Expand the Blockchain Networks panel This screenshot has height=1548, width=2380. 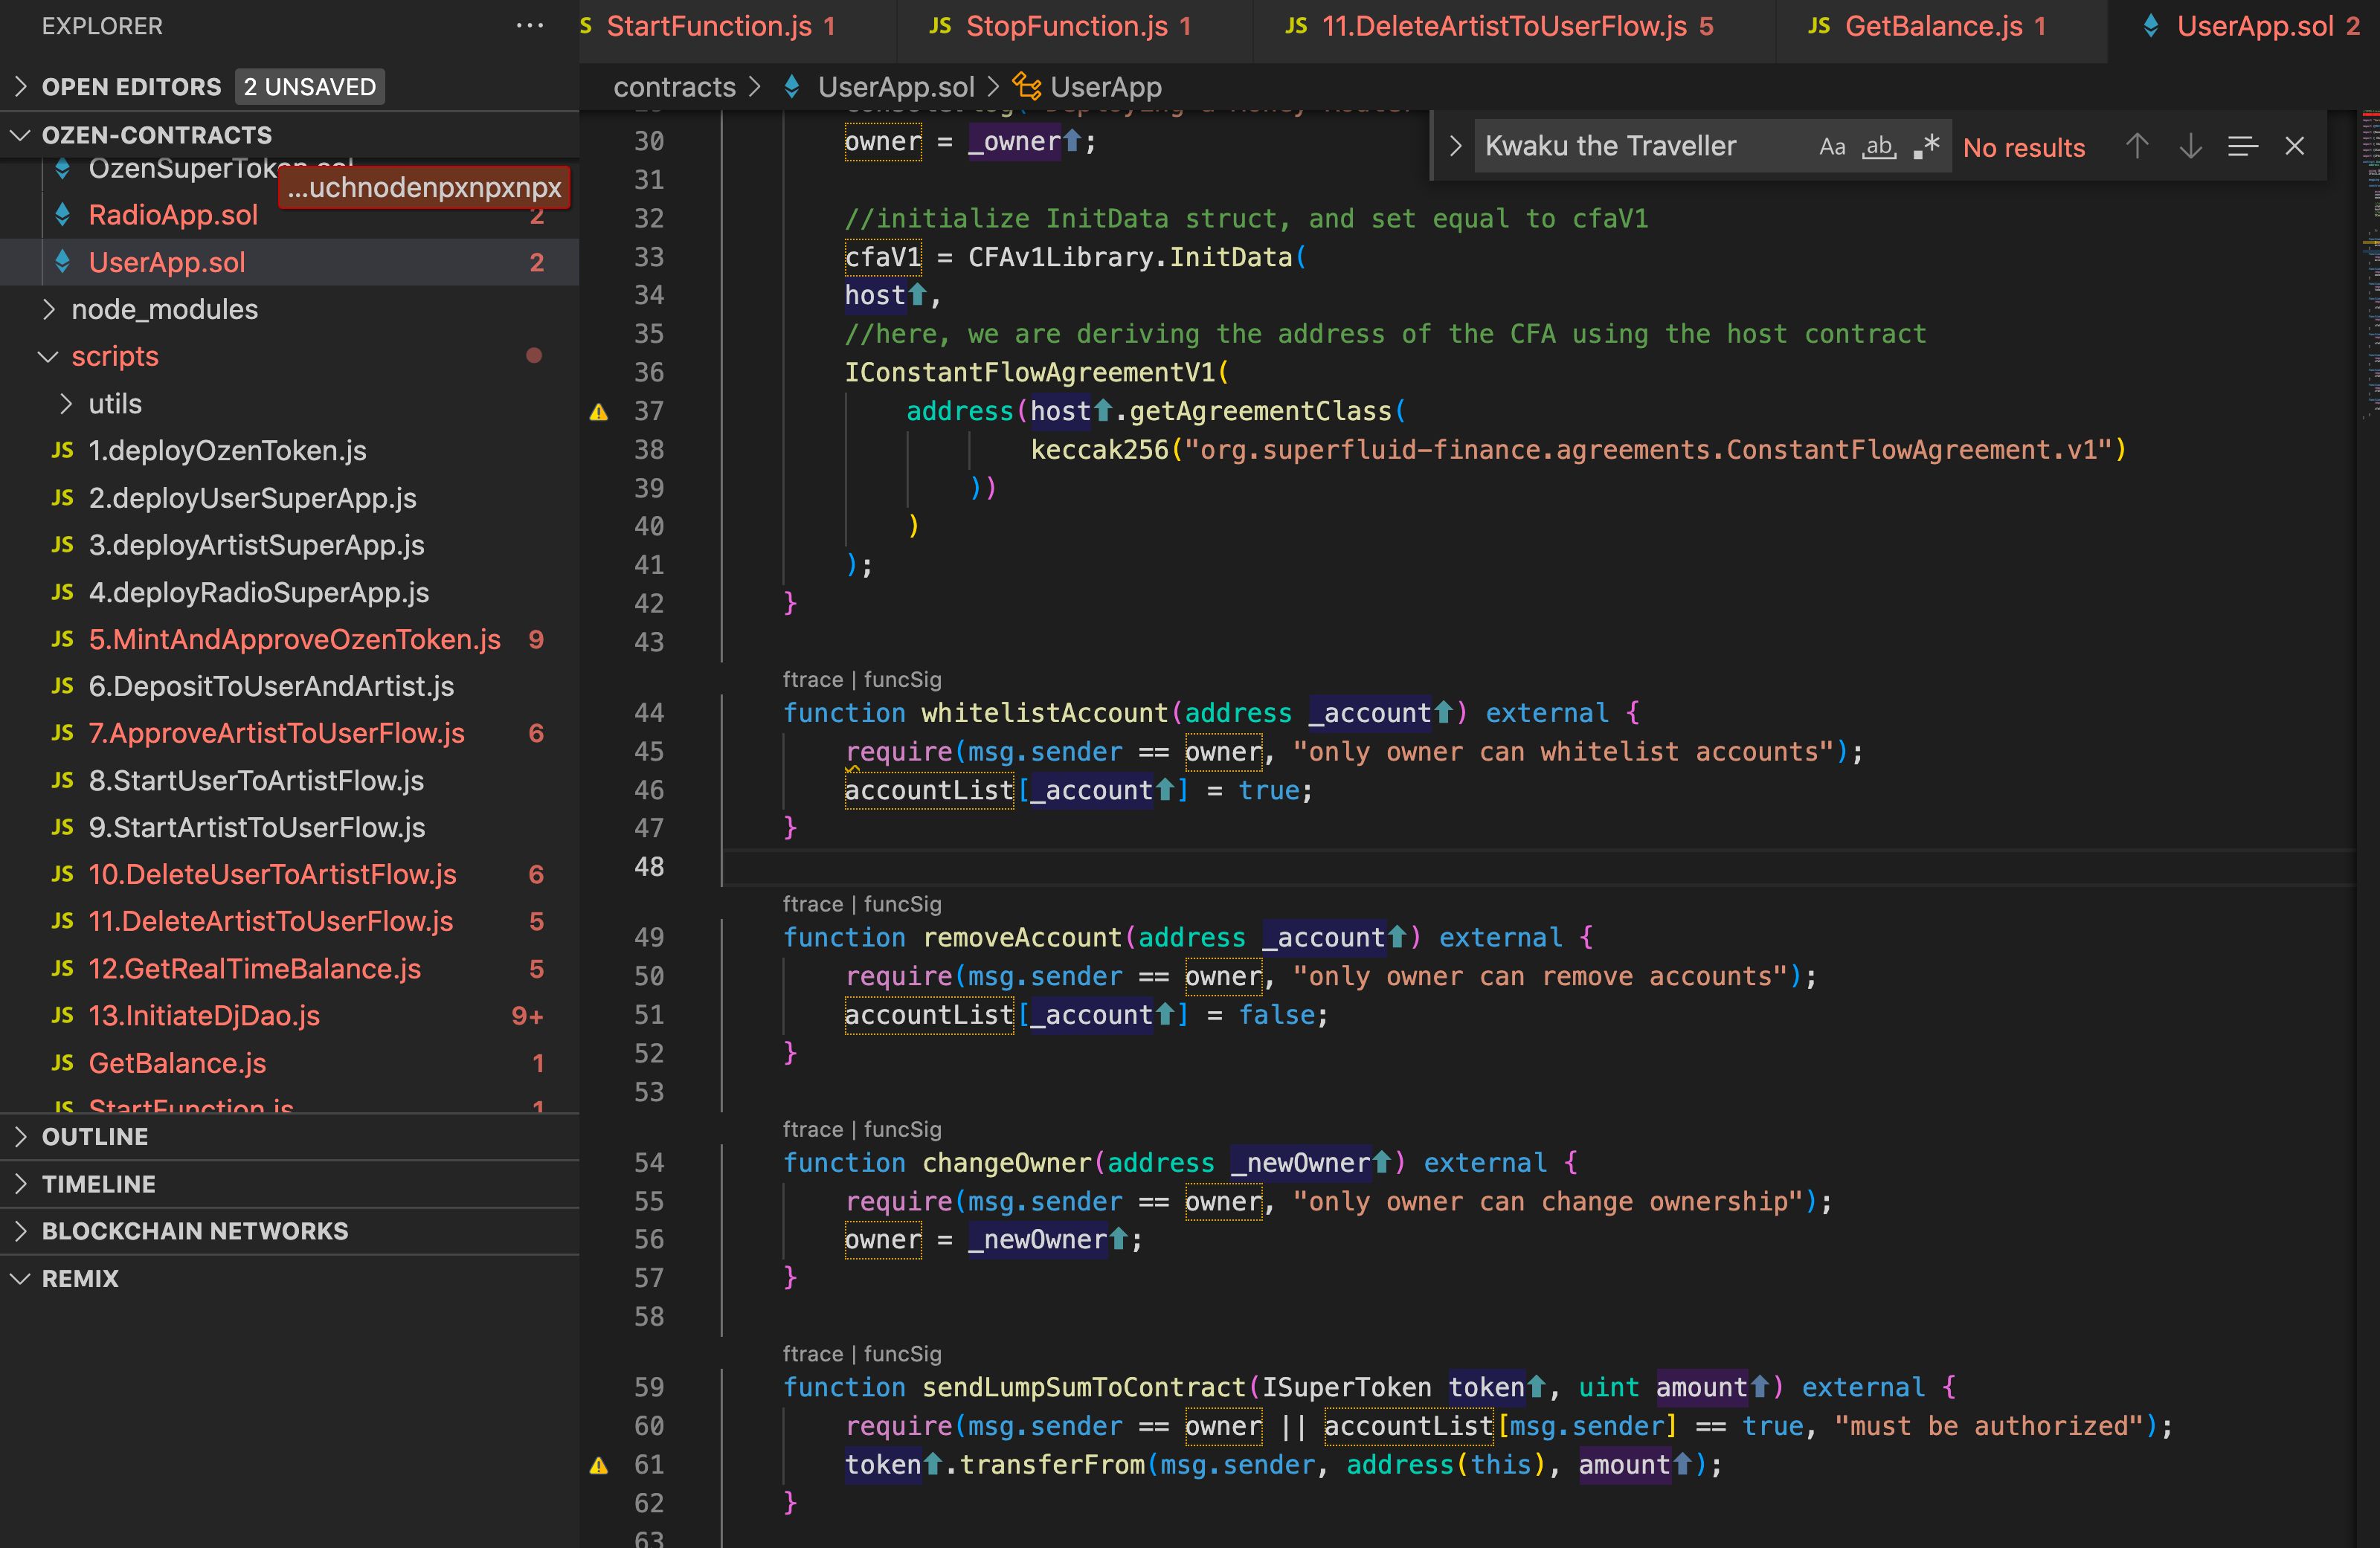click(20, 1231)
